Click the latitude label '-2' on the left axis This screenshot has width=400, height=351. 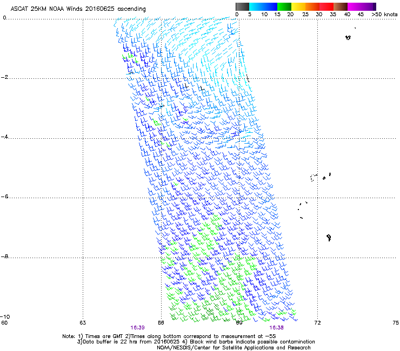4,77
